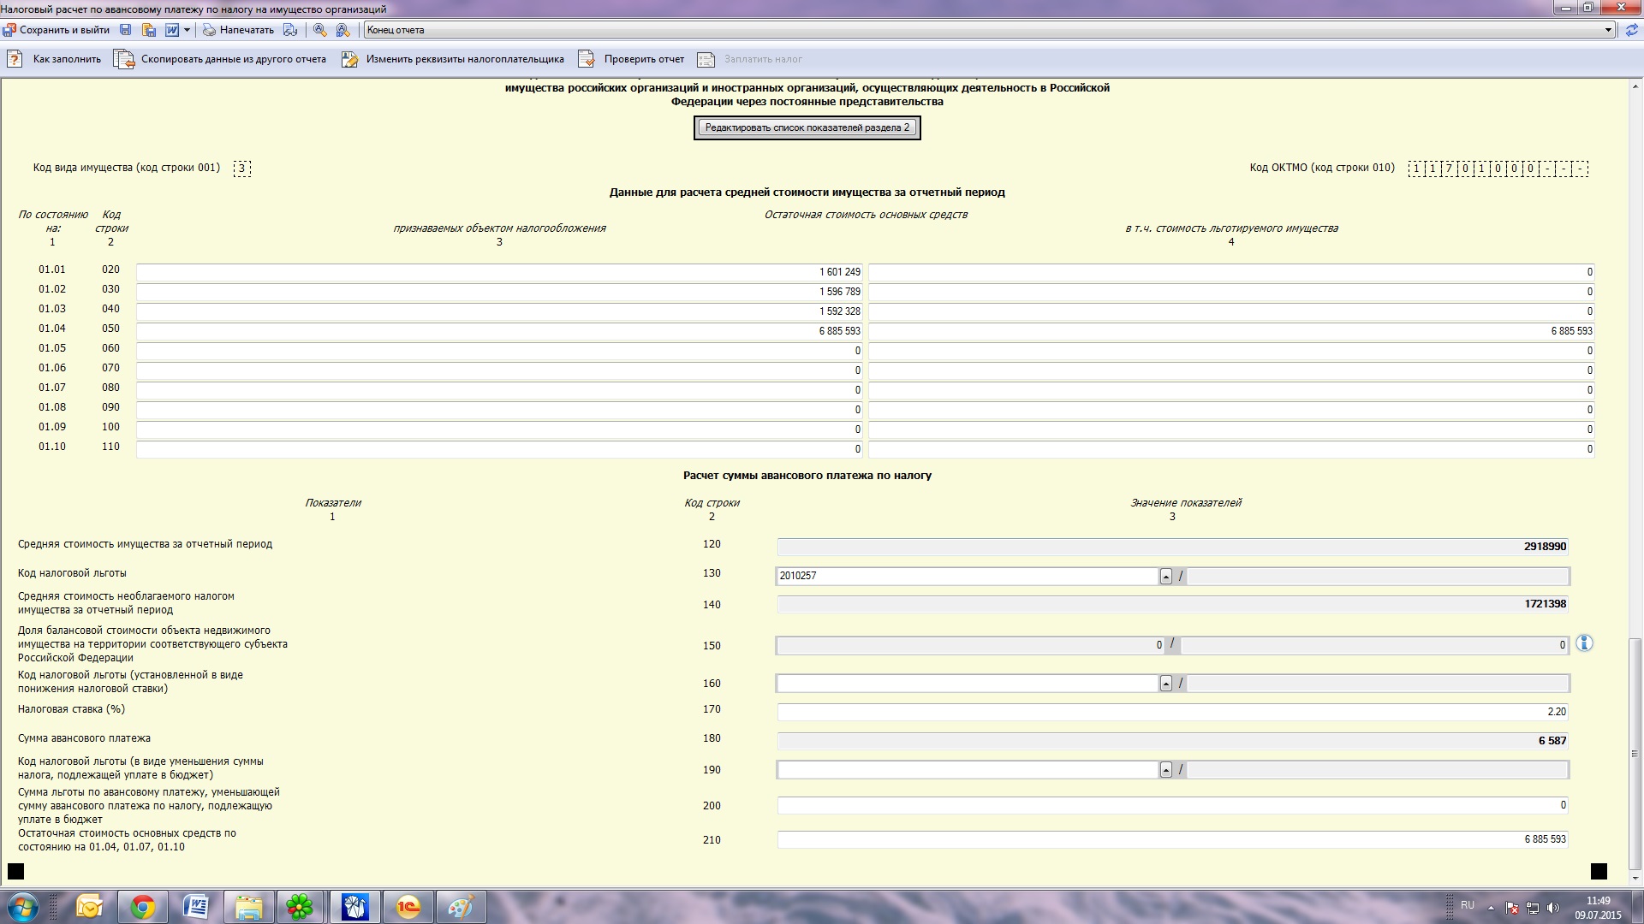Click the Word export icon
This screenshot has height=924, width=1644.
172,30
